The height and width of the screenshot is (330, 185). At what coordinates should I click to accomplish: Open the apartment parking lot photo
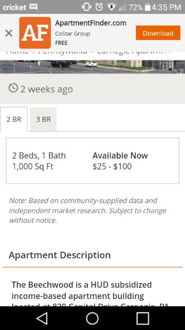(92, 67)
